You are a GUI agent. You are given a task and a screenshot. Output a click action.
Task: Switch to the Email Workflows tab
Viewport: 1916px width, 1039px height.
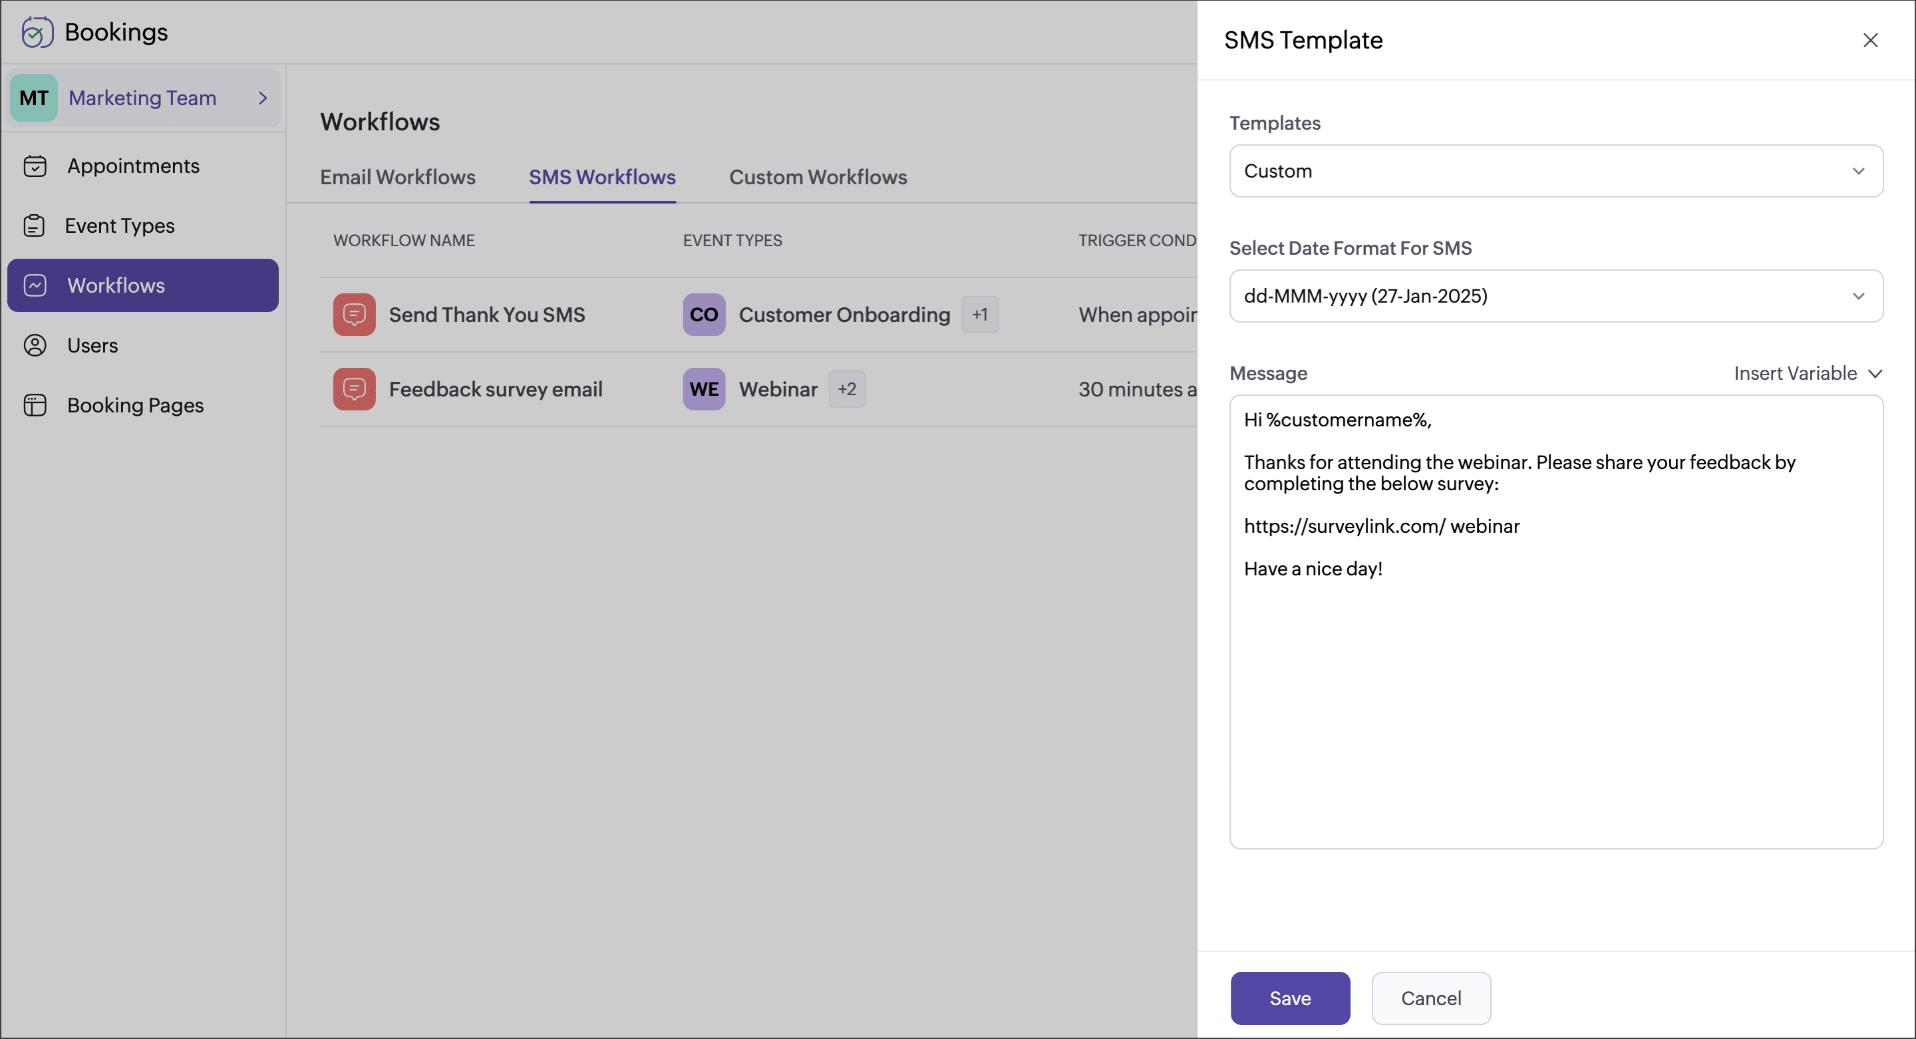(x=397, y=177)
